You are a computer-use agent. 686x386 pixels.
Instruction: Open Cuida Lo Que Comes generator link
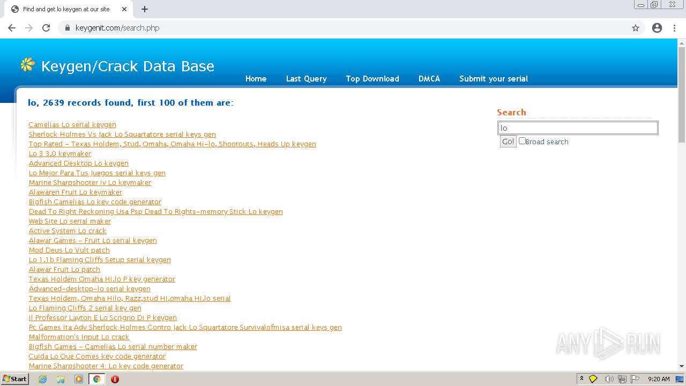point(97,357)
